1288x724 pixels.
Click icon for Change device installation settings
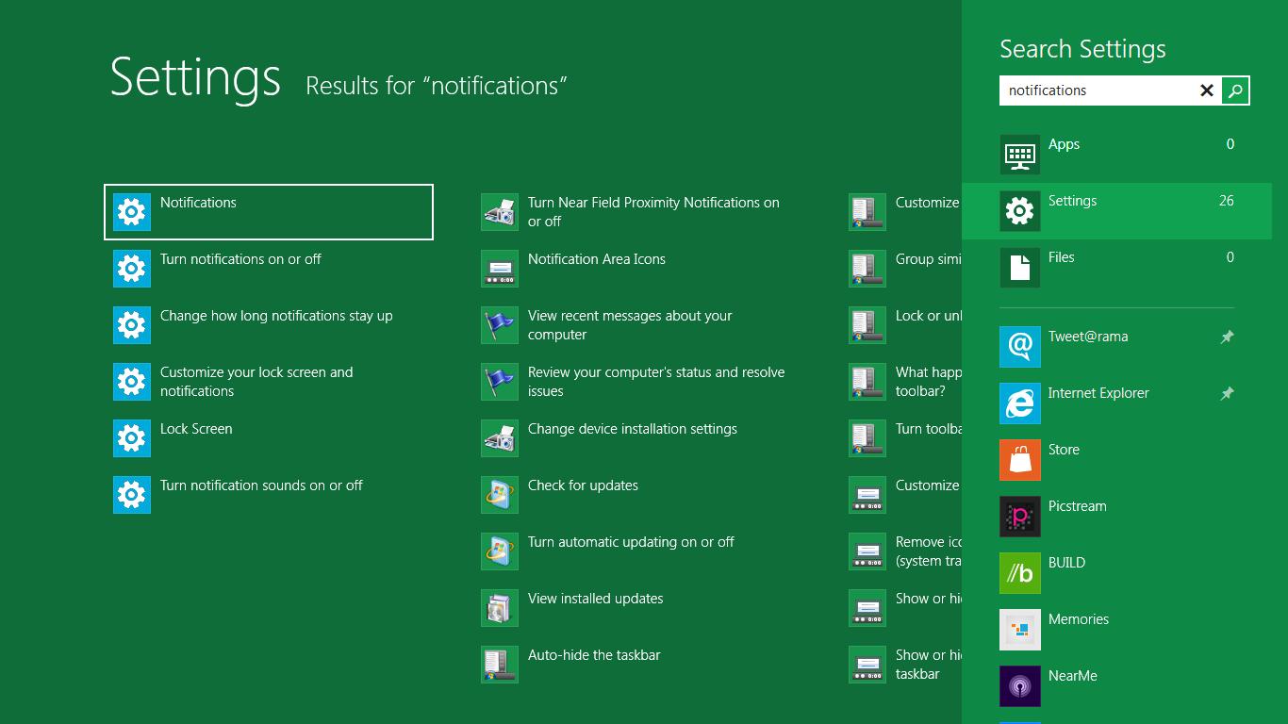pyautogui.click(x=500, y=438)
